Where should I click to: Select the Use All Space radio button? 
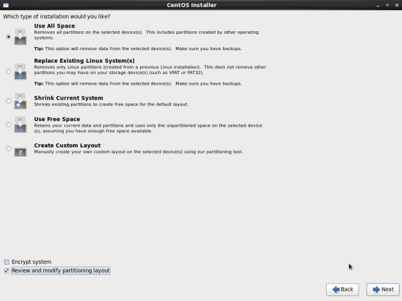(x=8, y=37)
